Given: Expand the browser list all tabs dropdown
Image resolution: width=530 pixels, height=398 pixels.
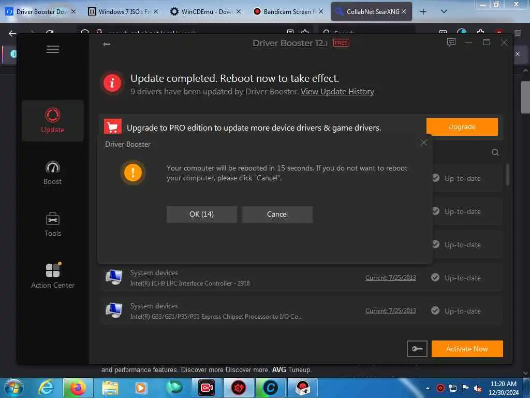Looking at the screenshot, I should tap(444, 11).
